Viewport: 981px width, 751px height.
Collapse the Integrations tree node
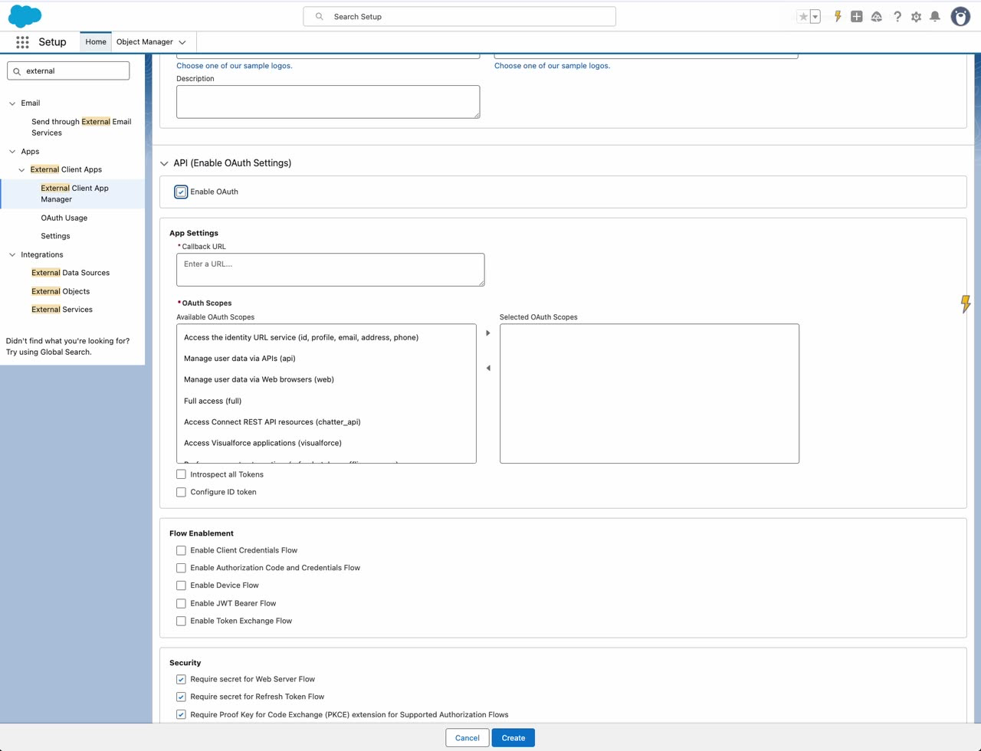point(12,254)
